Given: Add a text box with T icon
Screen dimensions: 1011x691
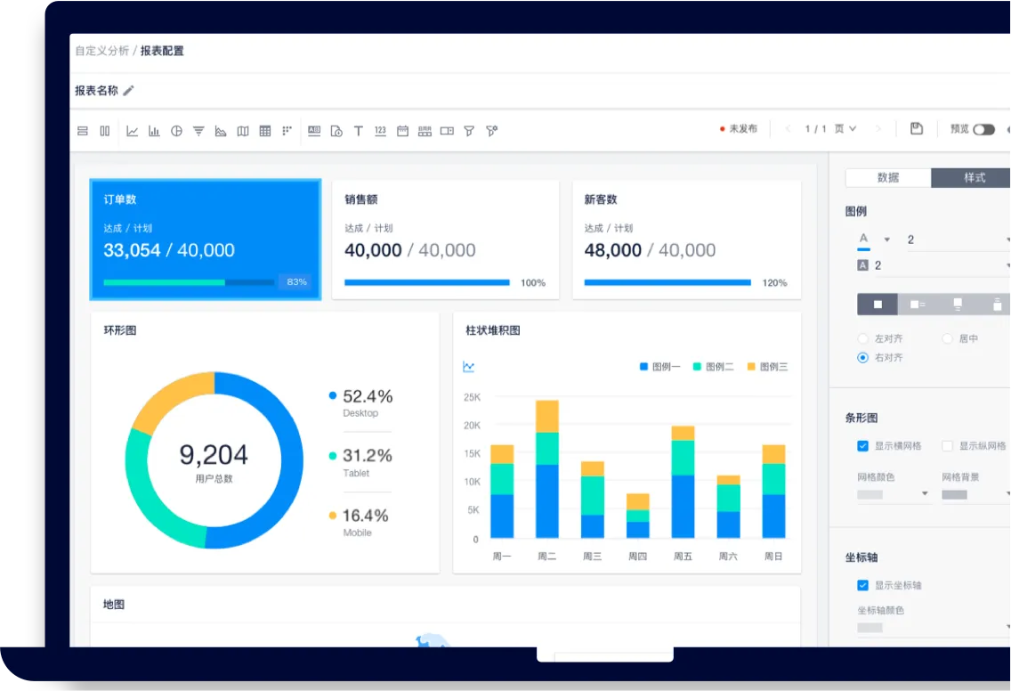Looking at the screenshot, I should 359,131.
